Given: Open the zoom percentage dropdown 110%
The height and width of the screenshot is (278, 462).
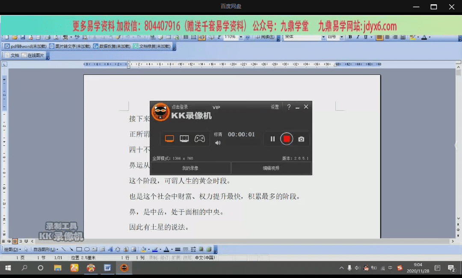Looking at the screenshot, I should pos(241,37).
